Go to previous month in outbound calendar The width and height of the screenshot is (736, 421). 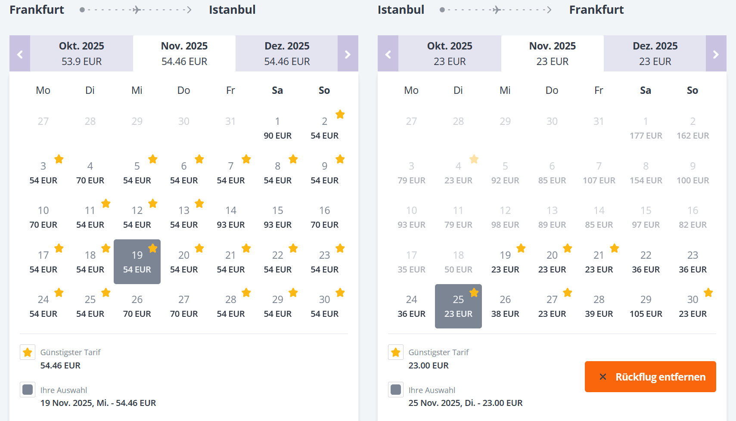point(20,54)
